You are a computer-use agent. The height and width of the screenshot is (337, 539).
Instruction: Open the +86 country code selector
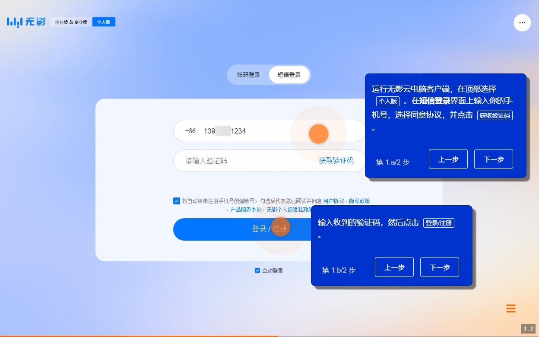(190, 131)
